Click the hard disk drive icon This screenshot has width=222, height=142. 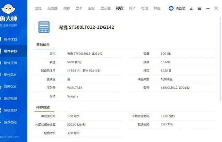[x=44, y=27]
